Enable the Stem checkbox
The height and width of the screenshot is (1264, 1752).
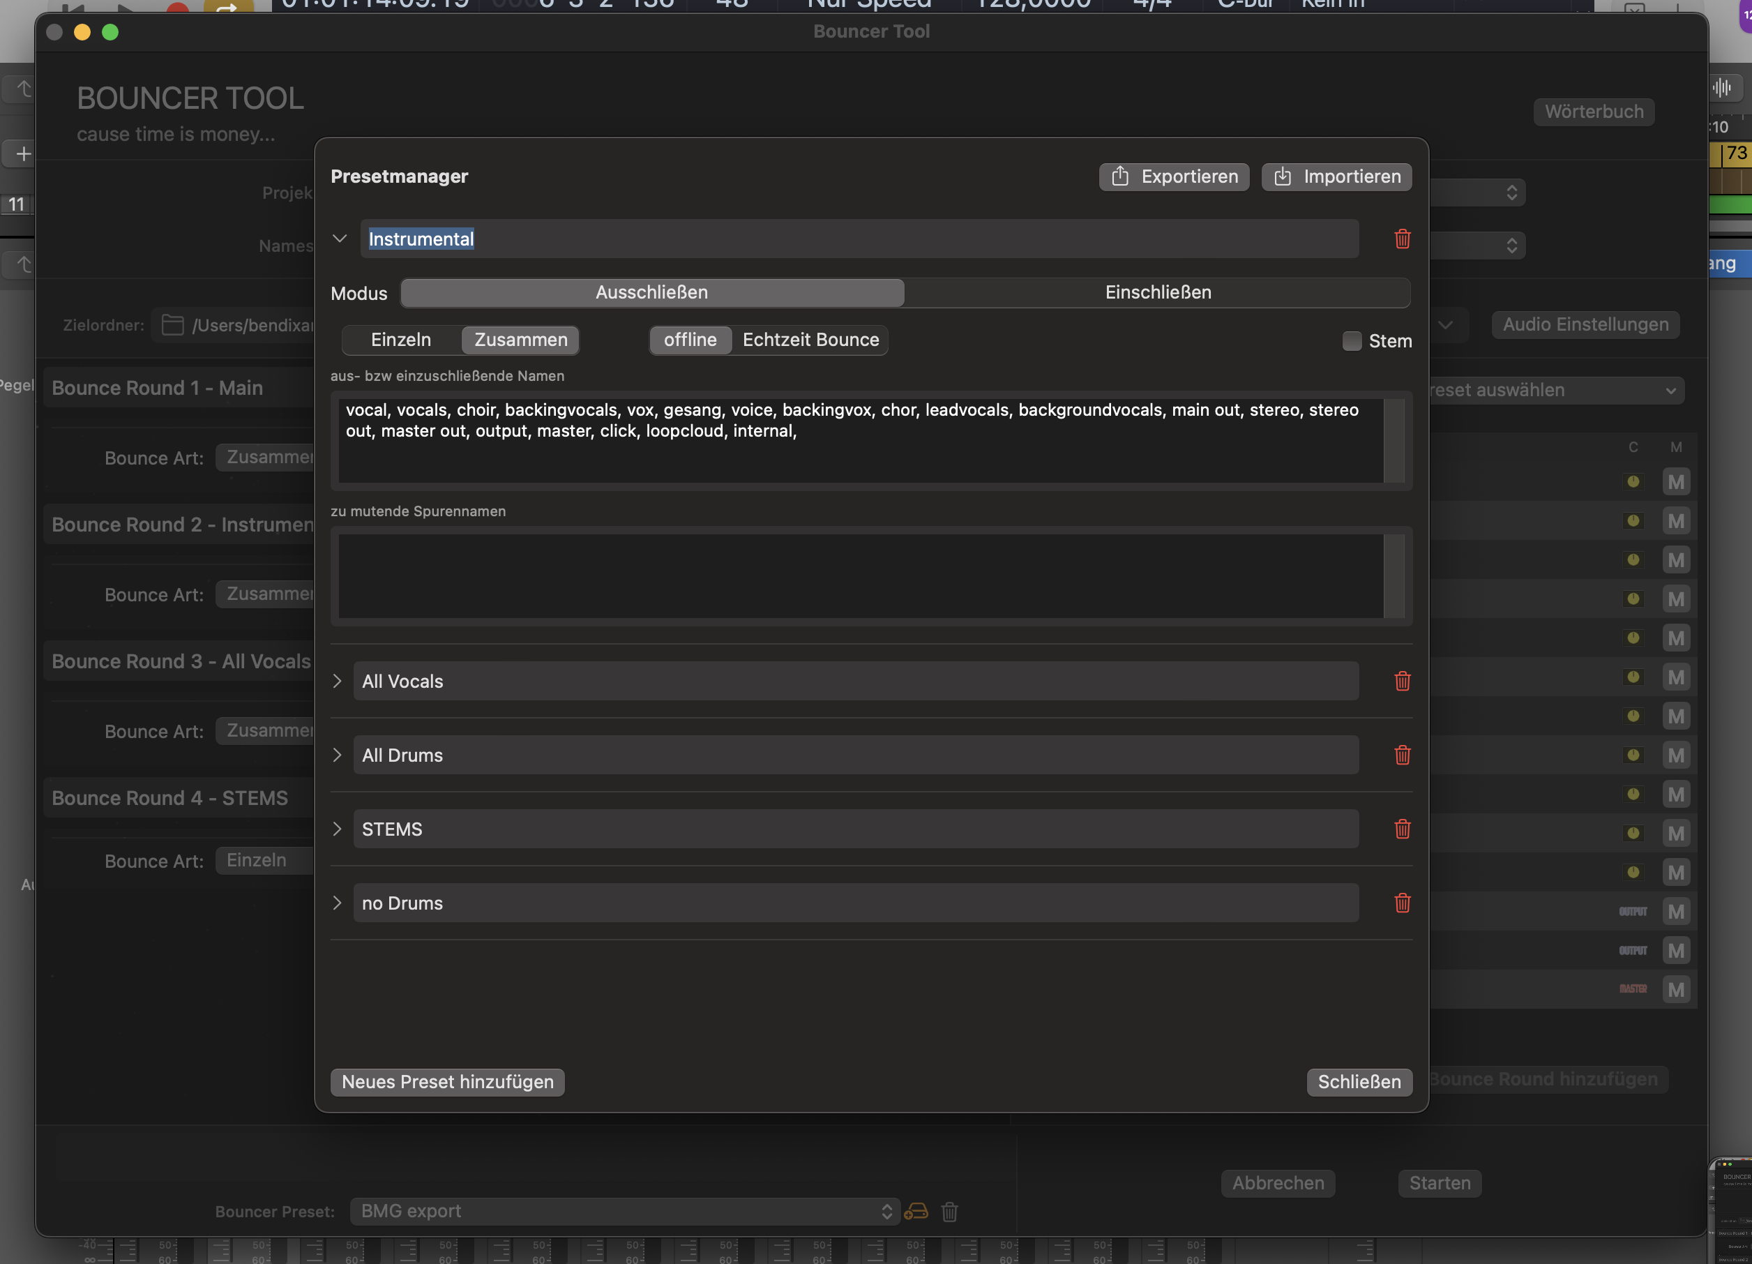(x=1351, y=340)
